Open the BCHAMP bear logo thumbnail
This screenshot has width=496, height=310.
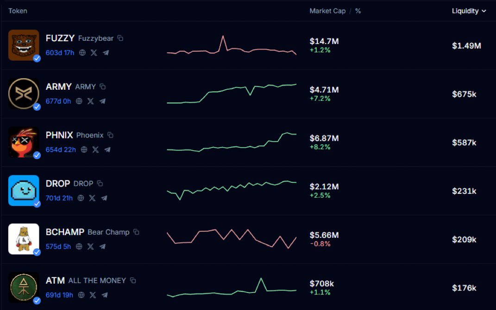click(x=24, y=239)
